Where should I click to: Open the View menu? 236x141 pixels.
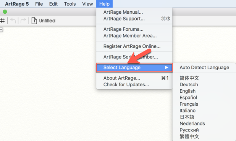[87, 4]
